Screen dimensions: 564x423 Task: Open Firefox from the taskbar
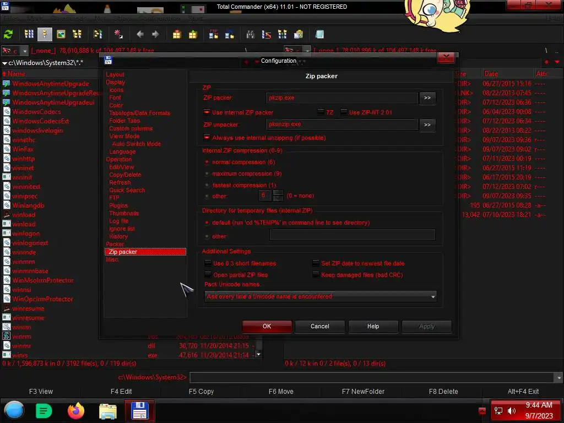[76, 411]
